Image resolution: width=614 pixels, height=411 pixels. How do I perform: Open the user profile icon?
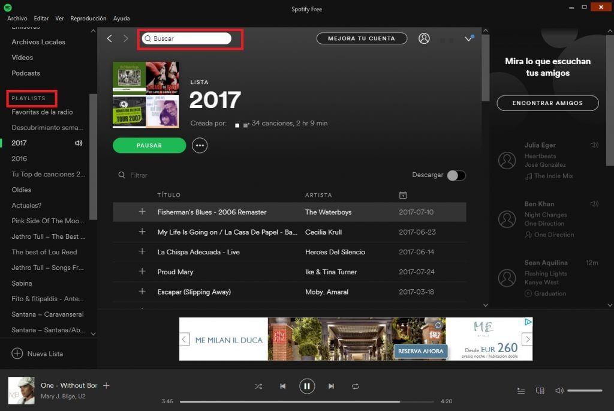(424, 38)
